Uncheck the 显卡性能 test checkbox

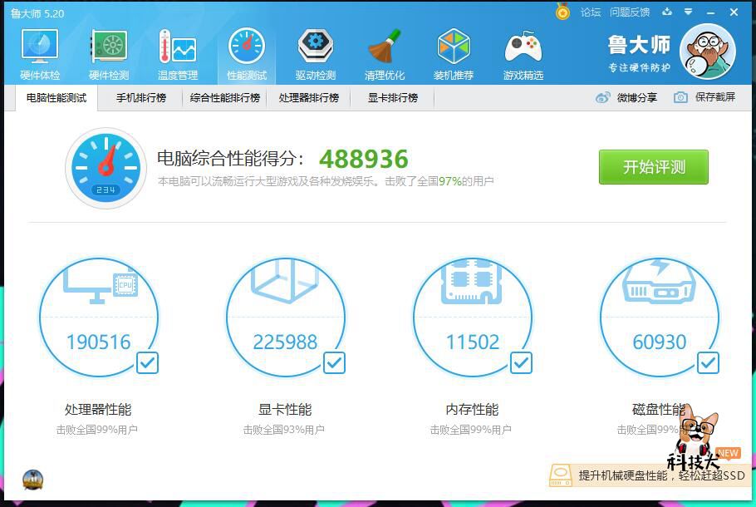pyautogui.click(x=334, y=362)
